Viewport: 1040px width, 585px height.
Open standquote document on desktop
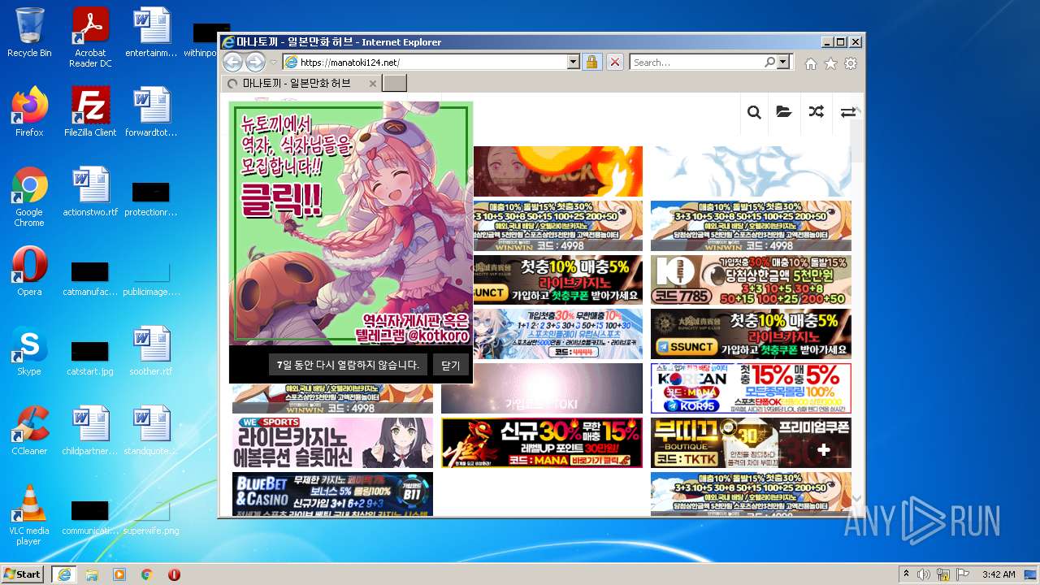[x=151, y=431]
